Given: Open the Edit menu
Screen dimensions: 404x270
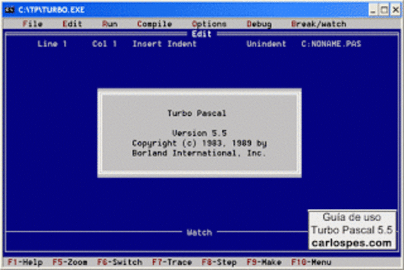Looking at the screenshot, I should pos(72,24).
